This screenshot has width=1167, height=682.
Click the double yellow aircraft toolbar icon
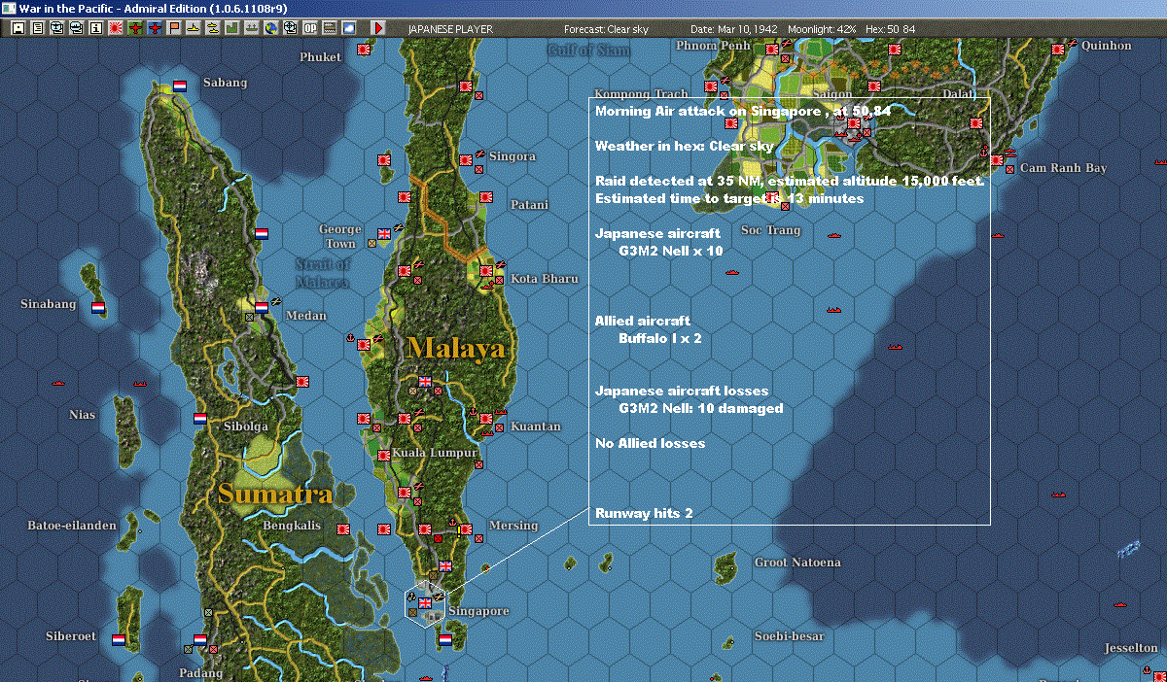pyautogui.click(x=211, y=28)
